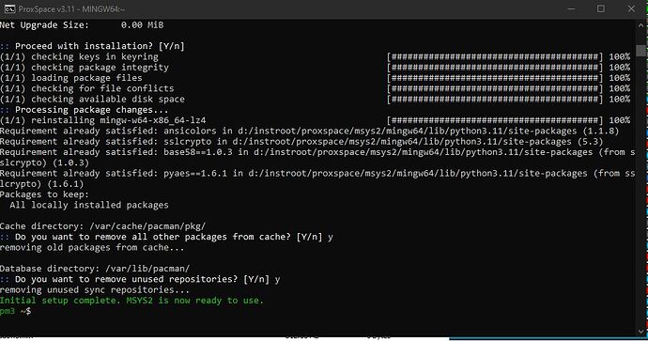Maximize the ProxSpace terminal window
Viewport: 648px width, 341px height.
click(601, 8)
